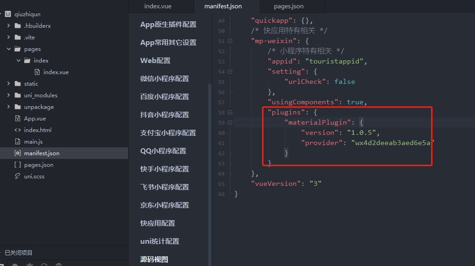475x266 pixels.
Task: Click the pages.json brackets icon
Action: (18, 165)
